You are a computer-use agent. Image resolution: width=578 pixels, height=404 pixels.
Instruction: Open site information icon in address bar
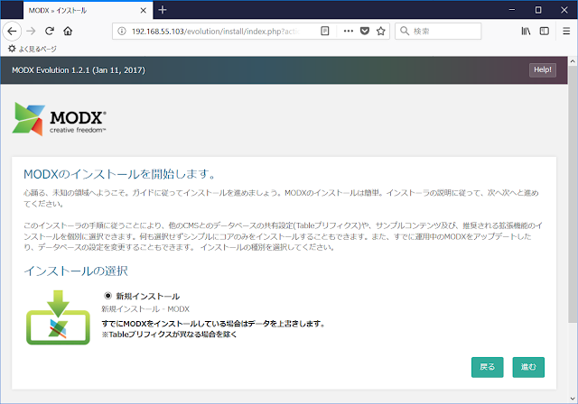click(122, 32)
